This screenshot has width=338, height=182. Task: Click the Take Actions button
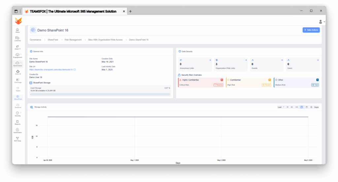pos(311,30)
